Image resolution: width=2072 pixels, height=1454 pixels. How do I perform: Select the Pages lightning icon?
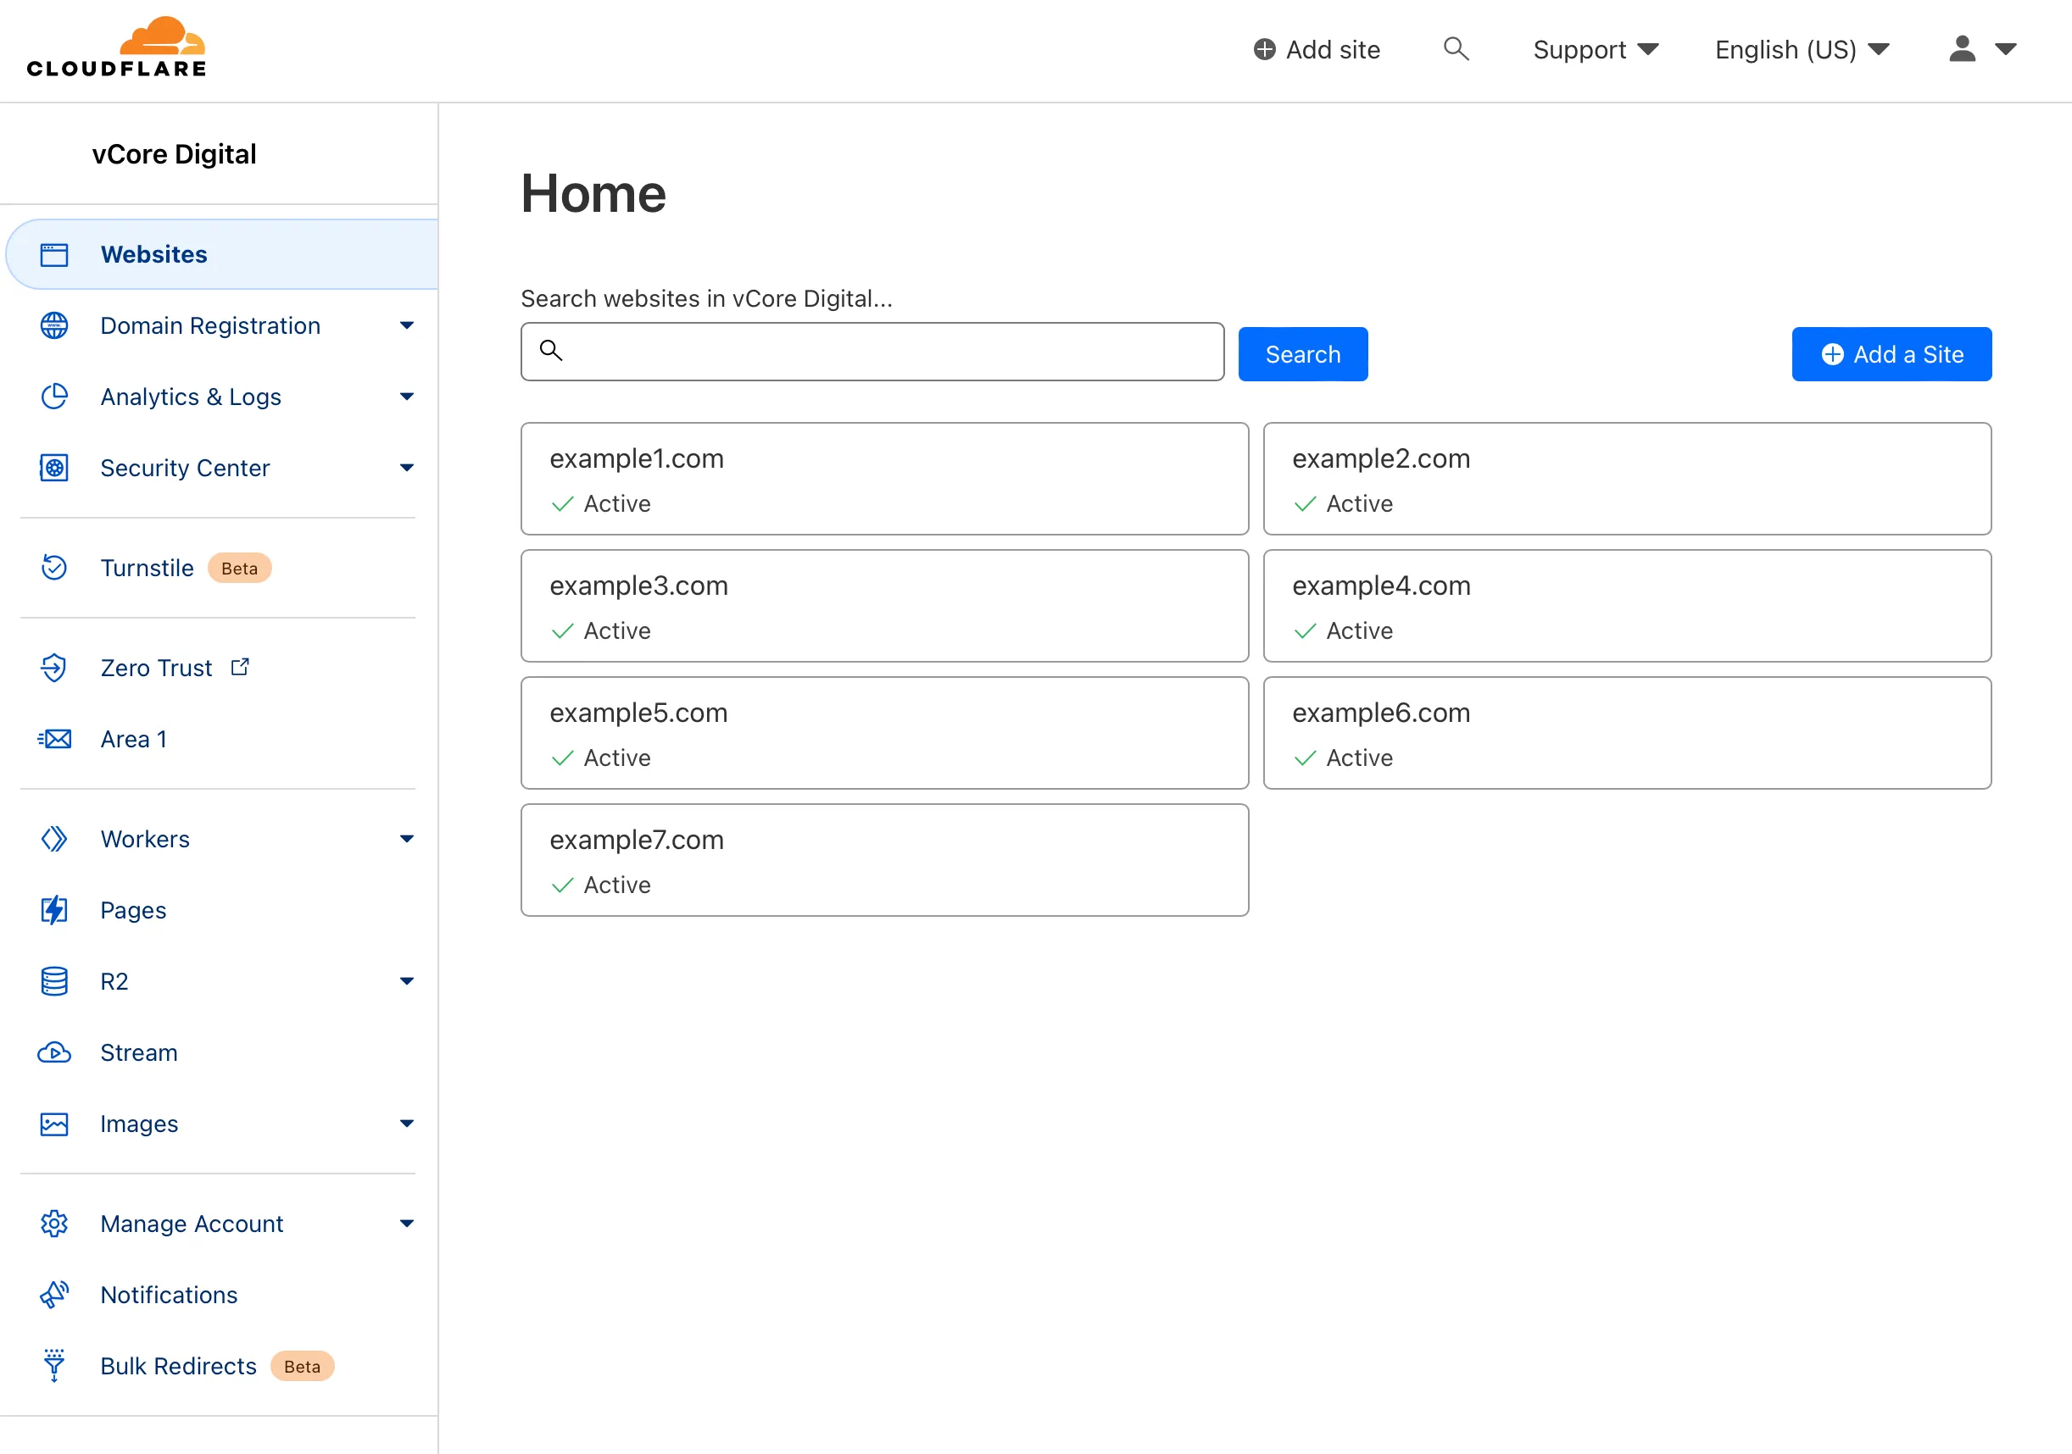(54, 909)
